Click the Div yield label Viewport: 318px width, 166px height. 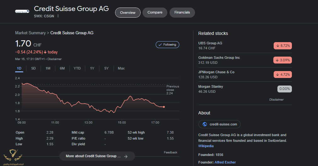78,144
